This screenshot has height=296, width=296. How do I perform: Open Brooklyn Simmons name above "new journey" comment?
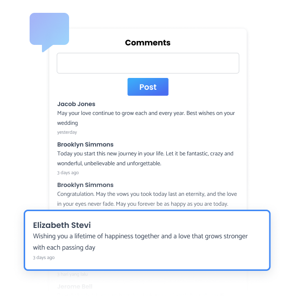(x=85, y=145)
